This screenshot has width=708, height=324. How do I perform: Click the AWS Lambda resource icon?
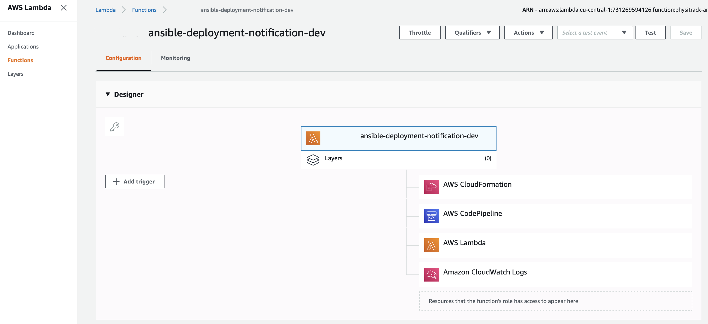(431, 245)
